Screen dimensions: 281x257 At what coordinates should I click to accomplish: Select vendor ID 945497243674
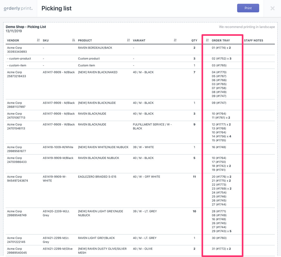coord(18,181)
